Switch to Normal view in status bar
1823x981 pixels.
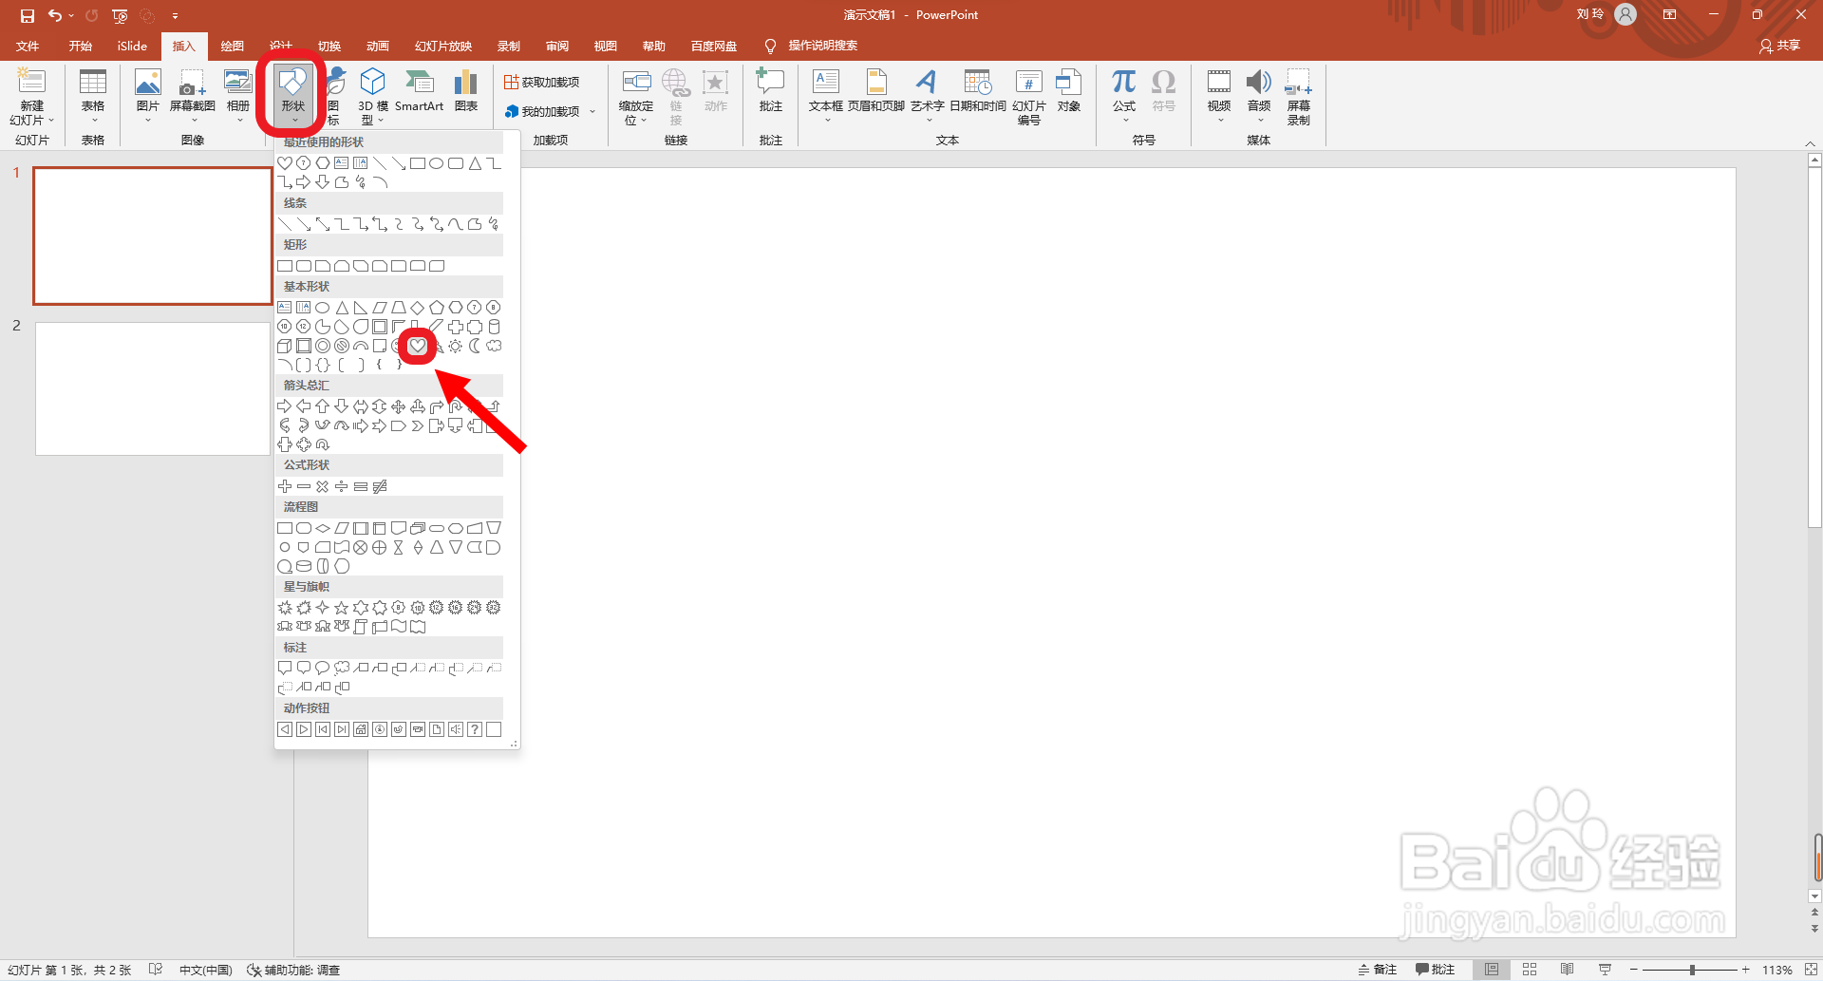(x=1492, y=970)
